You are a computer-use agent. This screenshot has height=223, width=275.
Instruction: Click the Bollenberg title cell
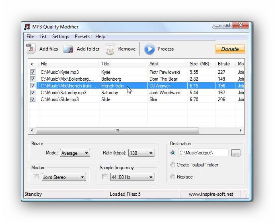click(111, 79)
